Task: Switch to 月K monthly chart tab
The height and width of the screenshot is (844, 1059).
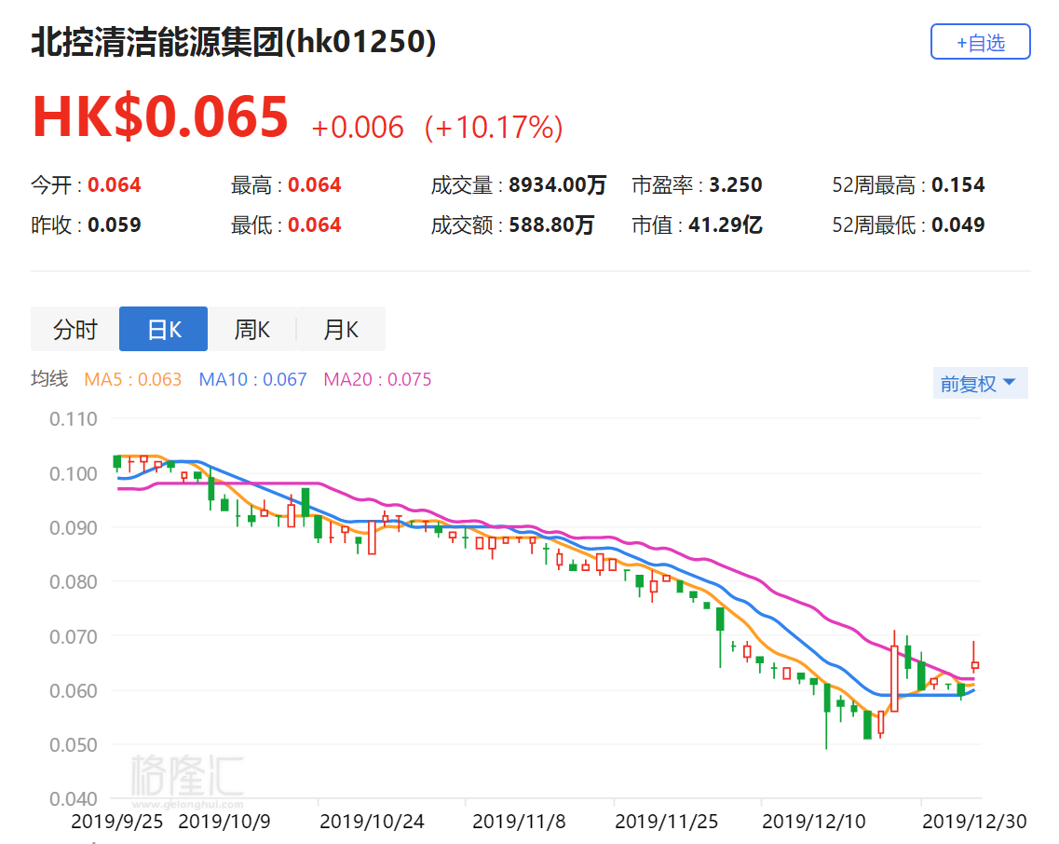Action: [x=340, y=329]
